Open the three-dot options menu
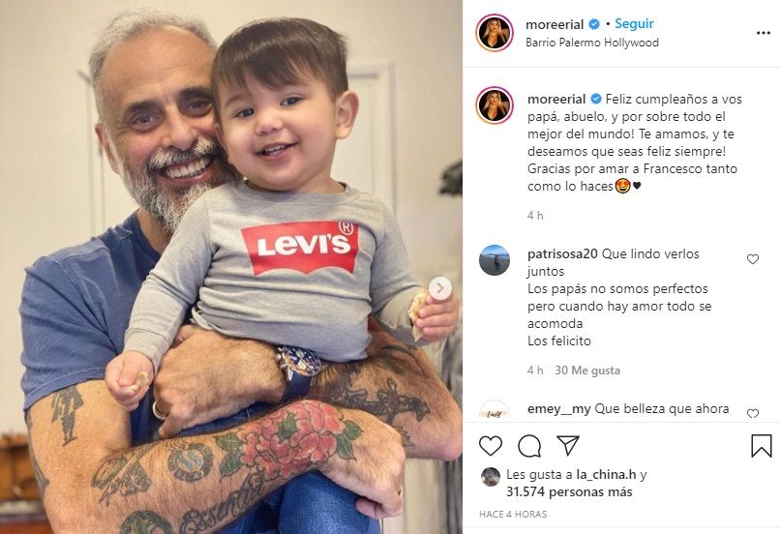This screenshot has width=781, height=534. tap(763, 33)
